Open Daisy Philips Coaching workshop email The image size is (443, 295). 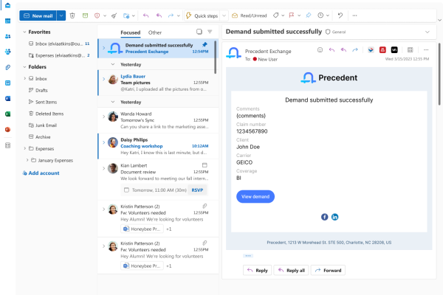coord(158,146)
